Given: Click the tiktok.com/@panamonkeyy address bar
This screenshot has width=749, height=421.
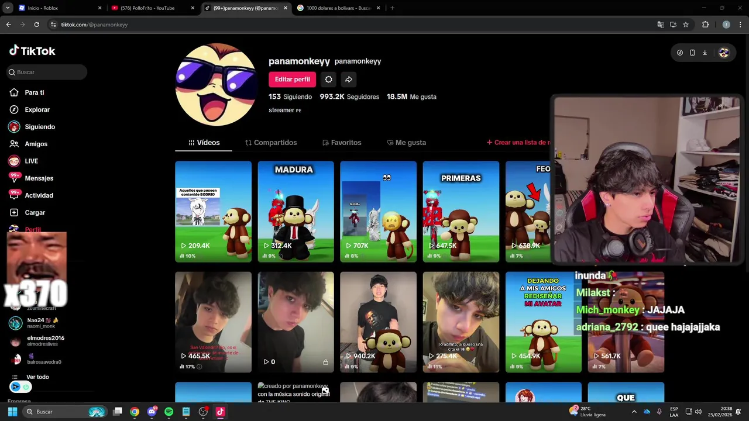Looking at the screenshot, I should point(351,25).
